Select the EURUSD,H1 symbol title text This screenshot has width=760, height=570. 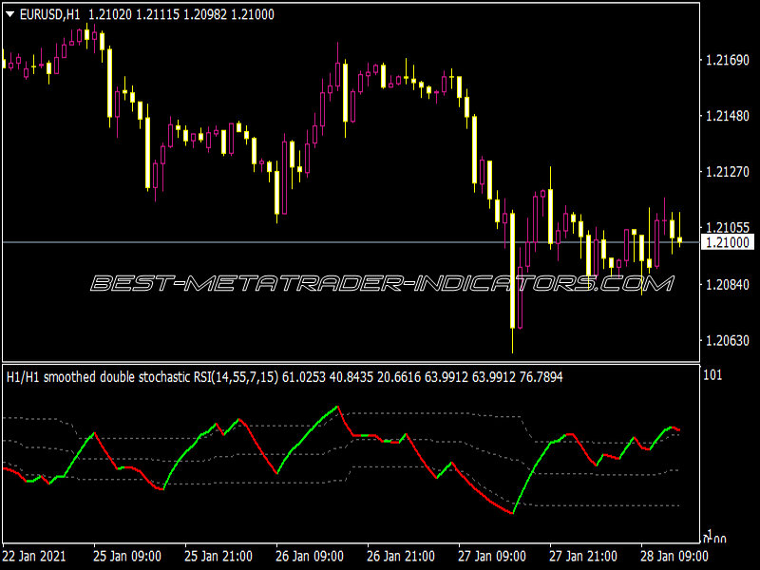[50, 14]
